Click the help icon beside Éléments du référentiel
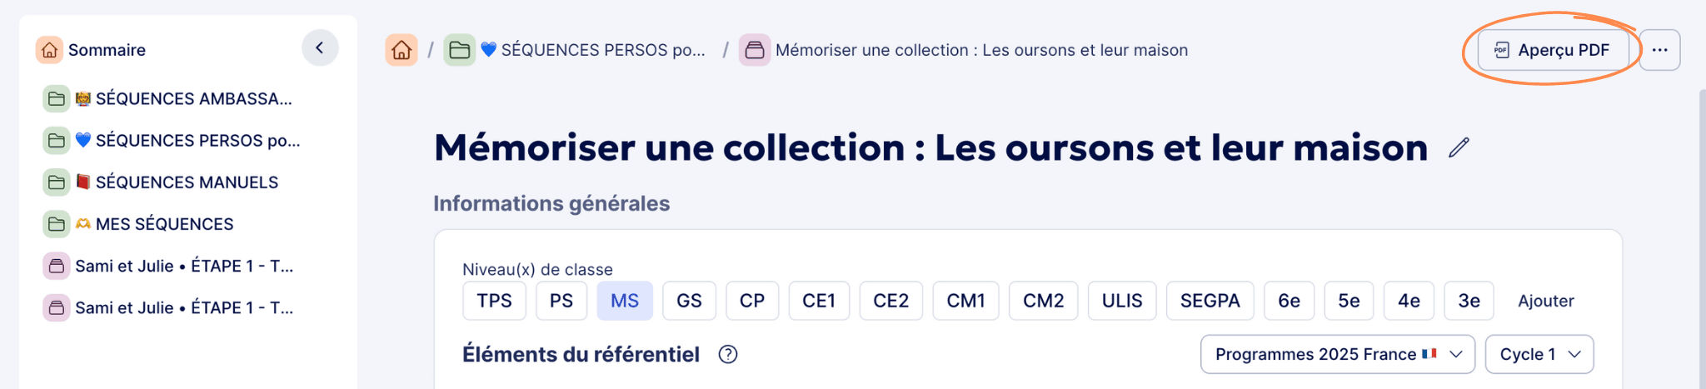 point(728,355)
